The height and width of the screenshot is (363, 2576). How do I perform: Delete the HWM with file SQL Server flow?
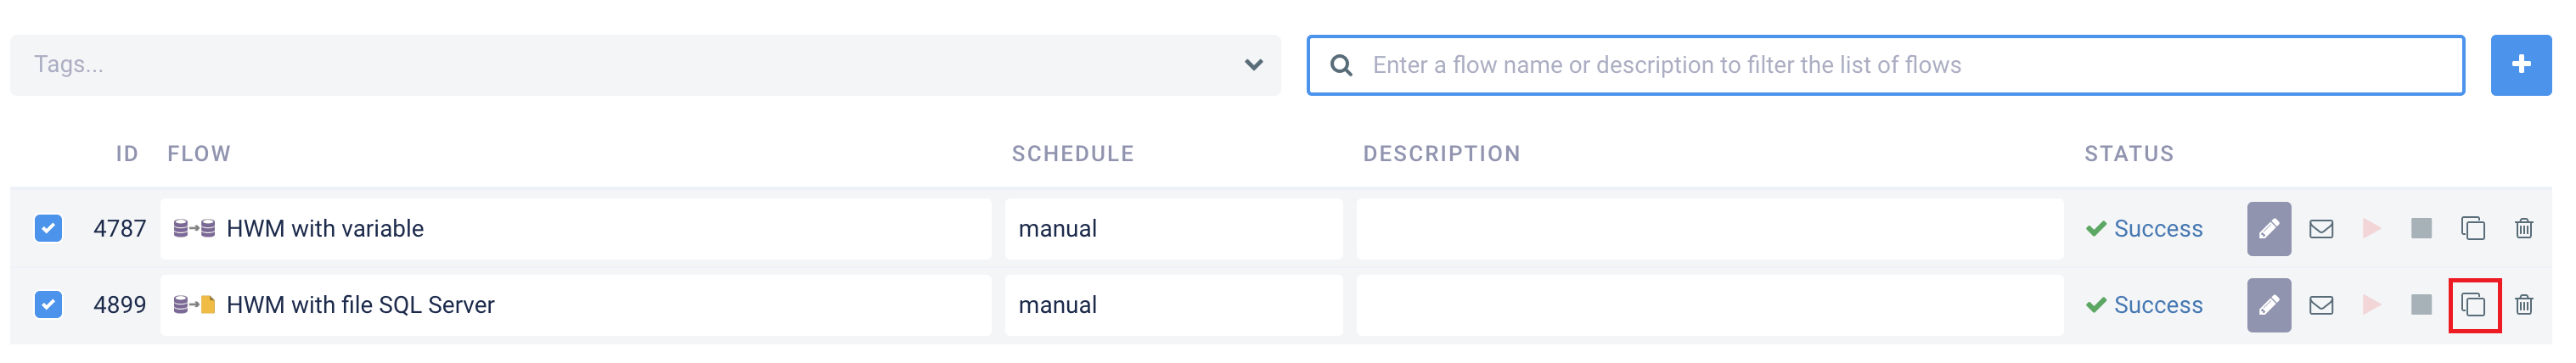(x=2524, y=304)
